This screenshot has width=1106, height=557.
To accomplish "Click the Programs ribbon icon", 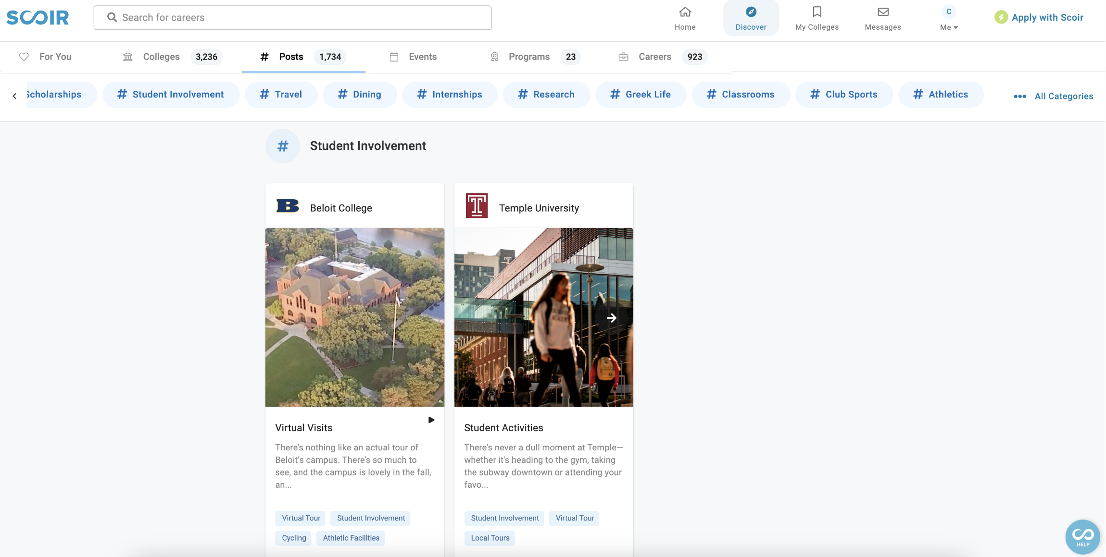I will point(494,57).
